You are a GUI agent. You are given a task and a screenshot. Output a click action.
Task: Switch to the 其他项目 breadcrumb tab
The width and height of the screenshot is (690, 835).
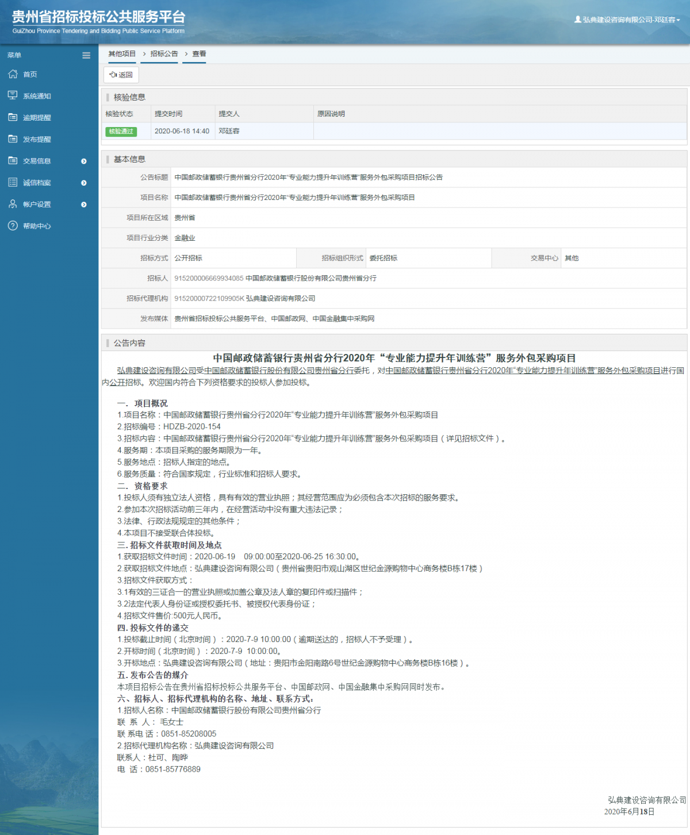pos(121,53)
